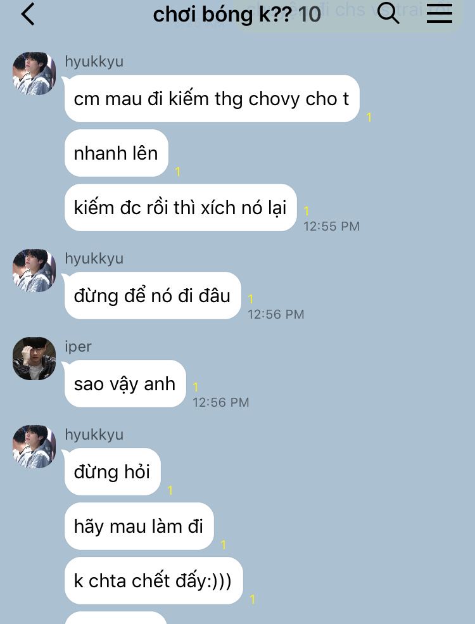475x624 pixels.
Task: Select message kiếm đc rồi thì xích nó lại
Action: tap(180, 208)
